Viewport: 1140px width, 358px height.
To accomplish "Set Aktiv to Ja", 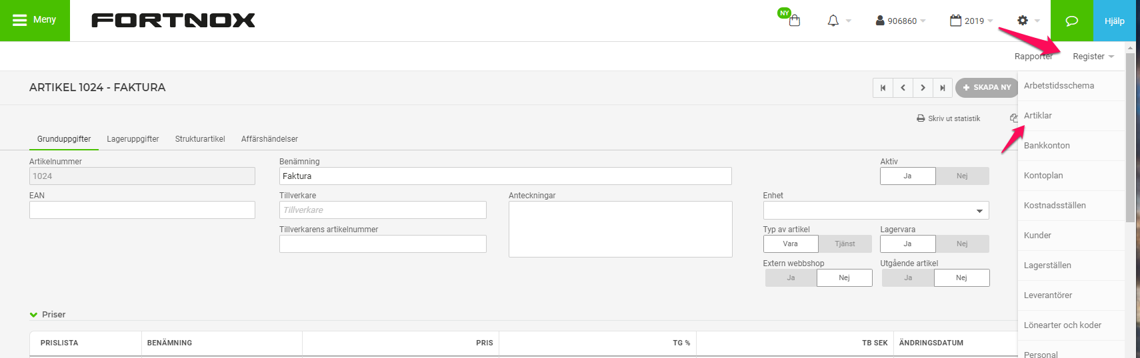I will click(x=908, y=176).
